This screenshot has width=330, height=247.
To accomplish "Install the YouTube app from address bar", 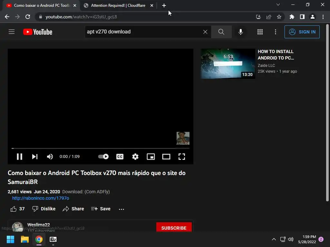I will pos(258,17).
